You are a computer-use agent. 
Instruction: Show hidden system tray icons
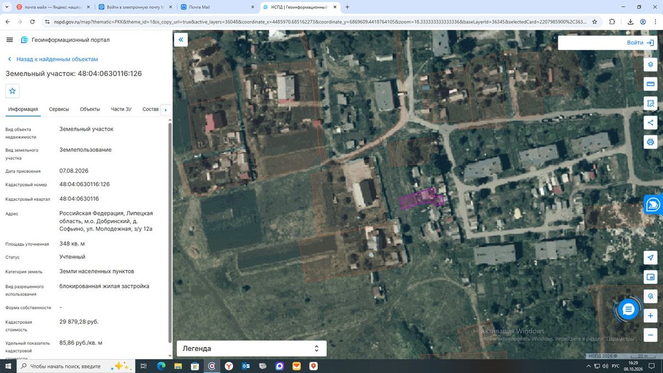coord(588,366)
